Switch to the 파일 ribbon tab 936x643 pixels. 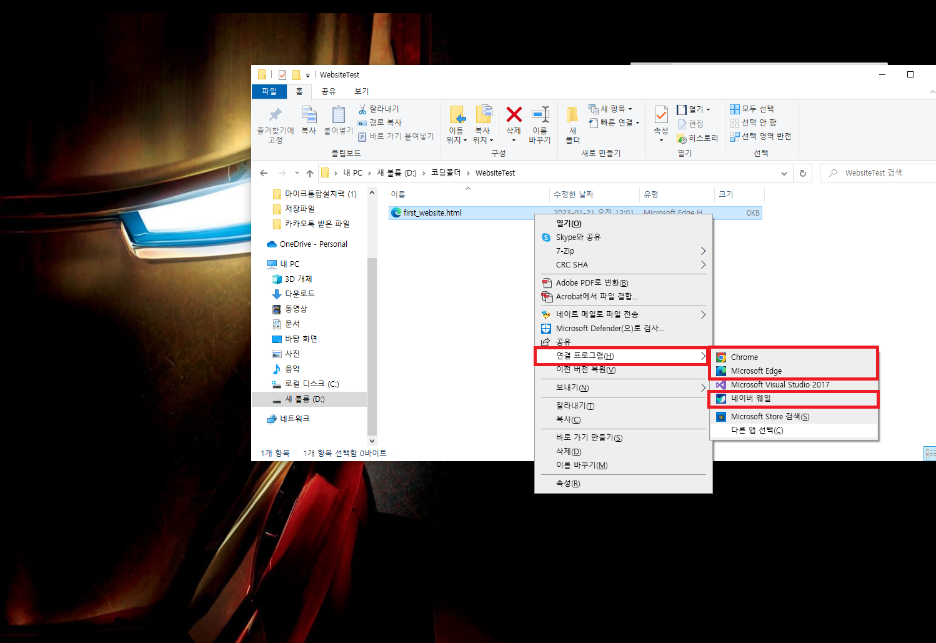coord(269,91)
